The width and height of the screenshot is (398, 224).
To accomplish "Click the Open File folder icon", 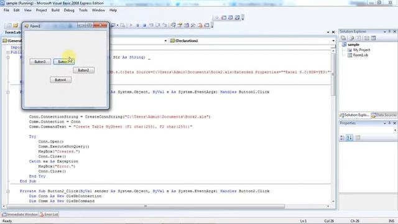I will click(16, 25).
